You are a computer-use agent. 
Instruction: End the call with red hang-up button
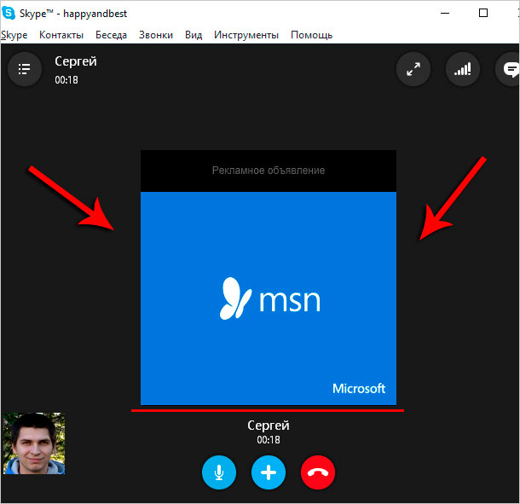click(318, 472)
